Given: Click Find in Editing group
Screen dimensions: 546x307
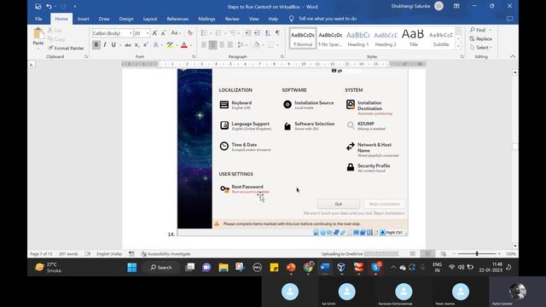Looking at the screenshot, I should pos(479,30).
